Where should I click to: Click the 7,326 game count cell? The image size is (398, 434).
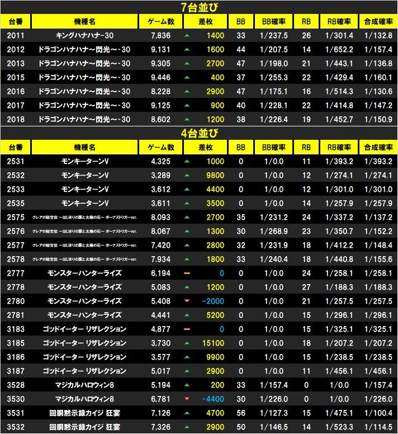[x=160, y=427]
